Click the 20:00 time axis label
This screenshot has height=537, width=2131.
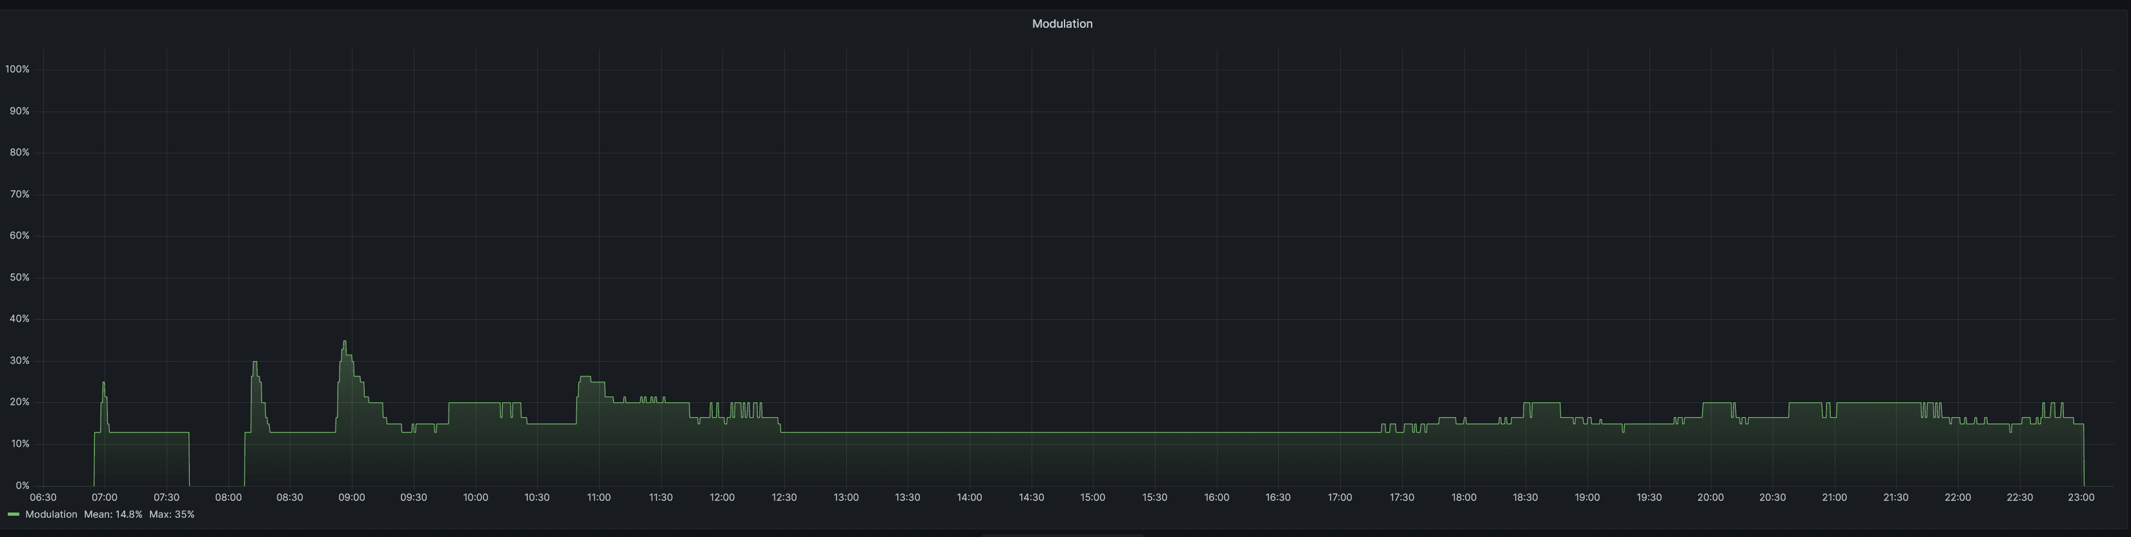click(1711, 497)
